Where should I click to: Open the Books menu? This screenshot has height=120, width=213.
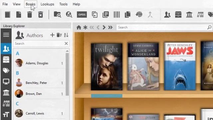[x=31, y=4]
